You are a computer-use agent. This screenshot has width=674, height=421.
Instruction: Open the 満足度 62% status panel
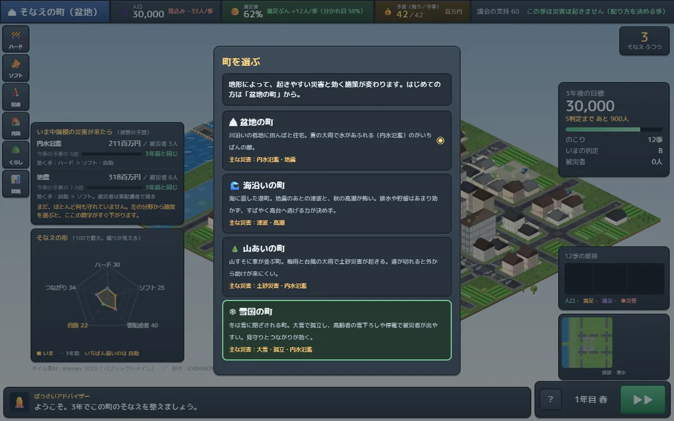tap(298, 11)
